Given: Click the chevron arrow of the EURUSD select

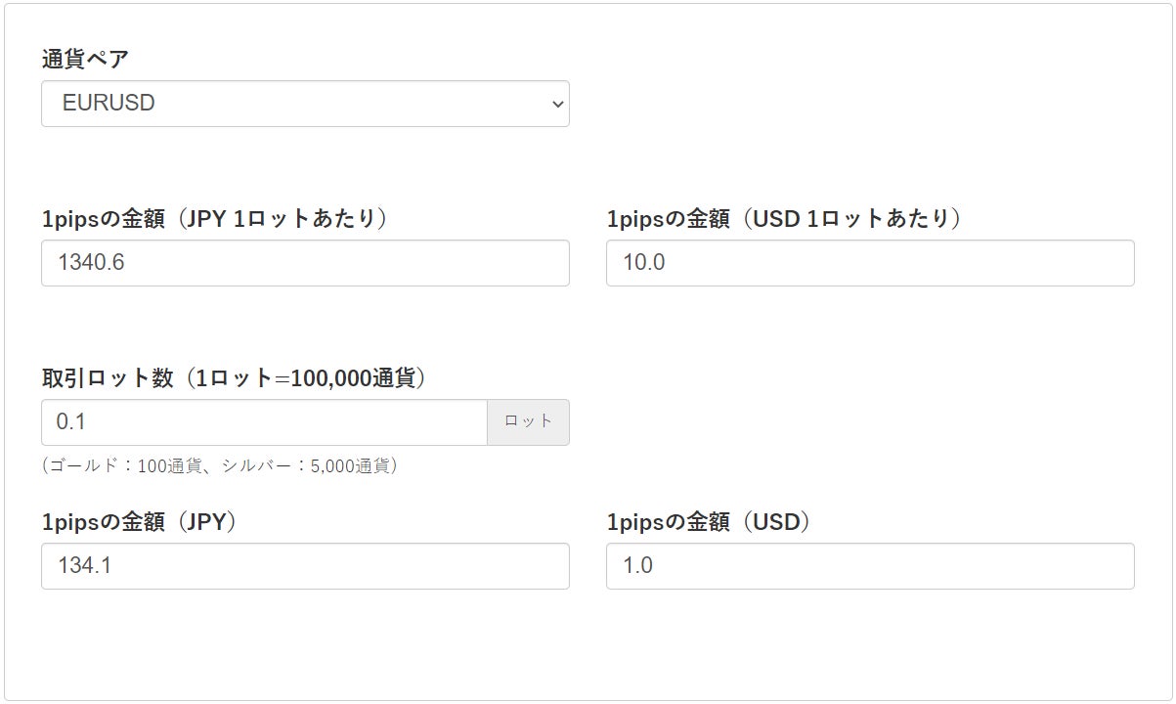Looking at the screenshot, I should click(557, 104).
